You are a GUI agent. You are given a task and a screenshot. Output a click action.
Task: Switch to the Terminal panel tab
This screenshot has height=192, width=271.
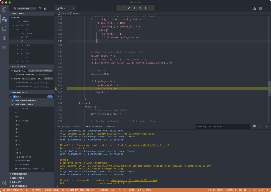pyautogui.click(x=110, y=126)
